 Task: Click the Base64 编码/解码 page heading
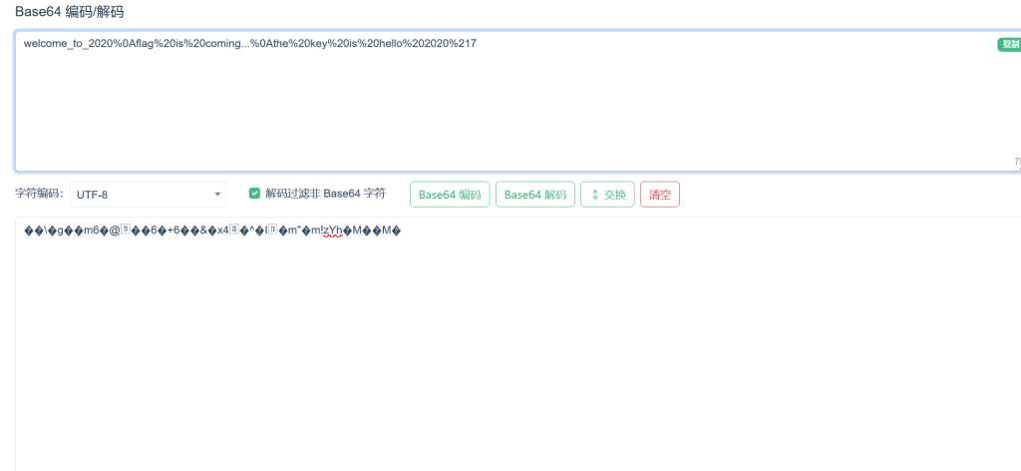pos(70,12)
